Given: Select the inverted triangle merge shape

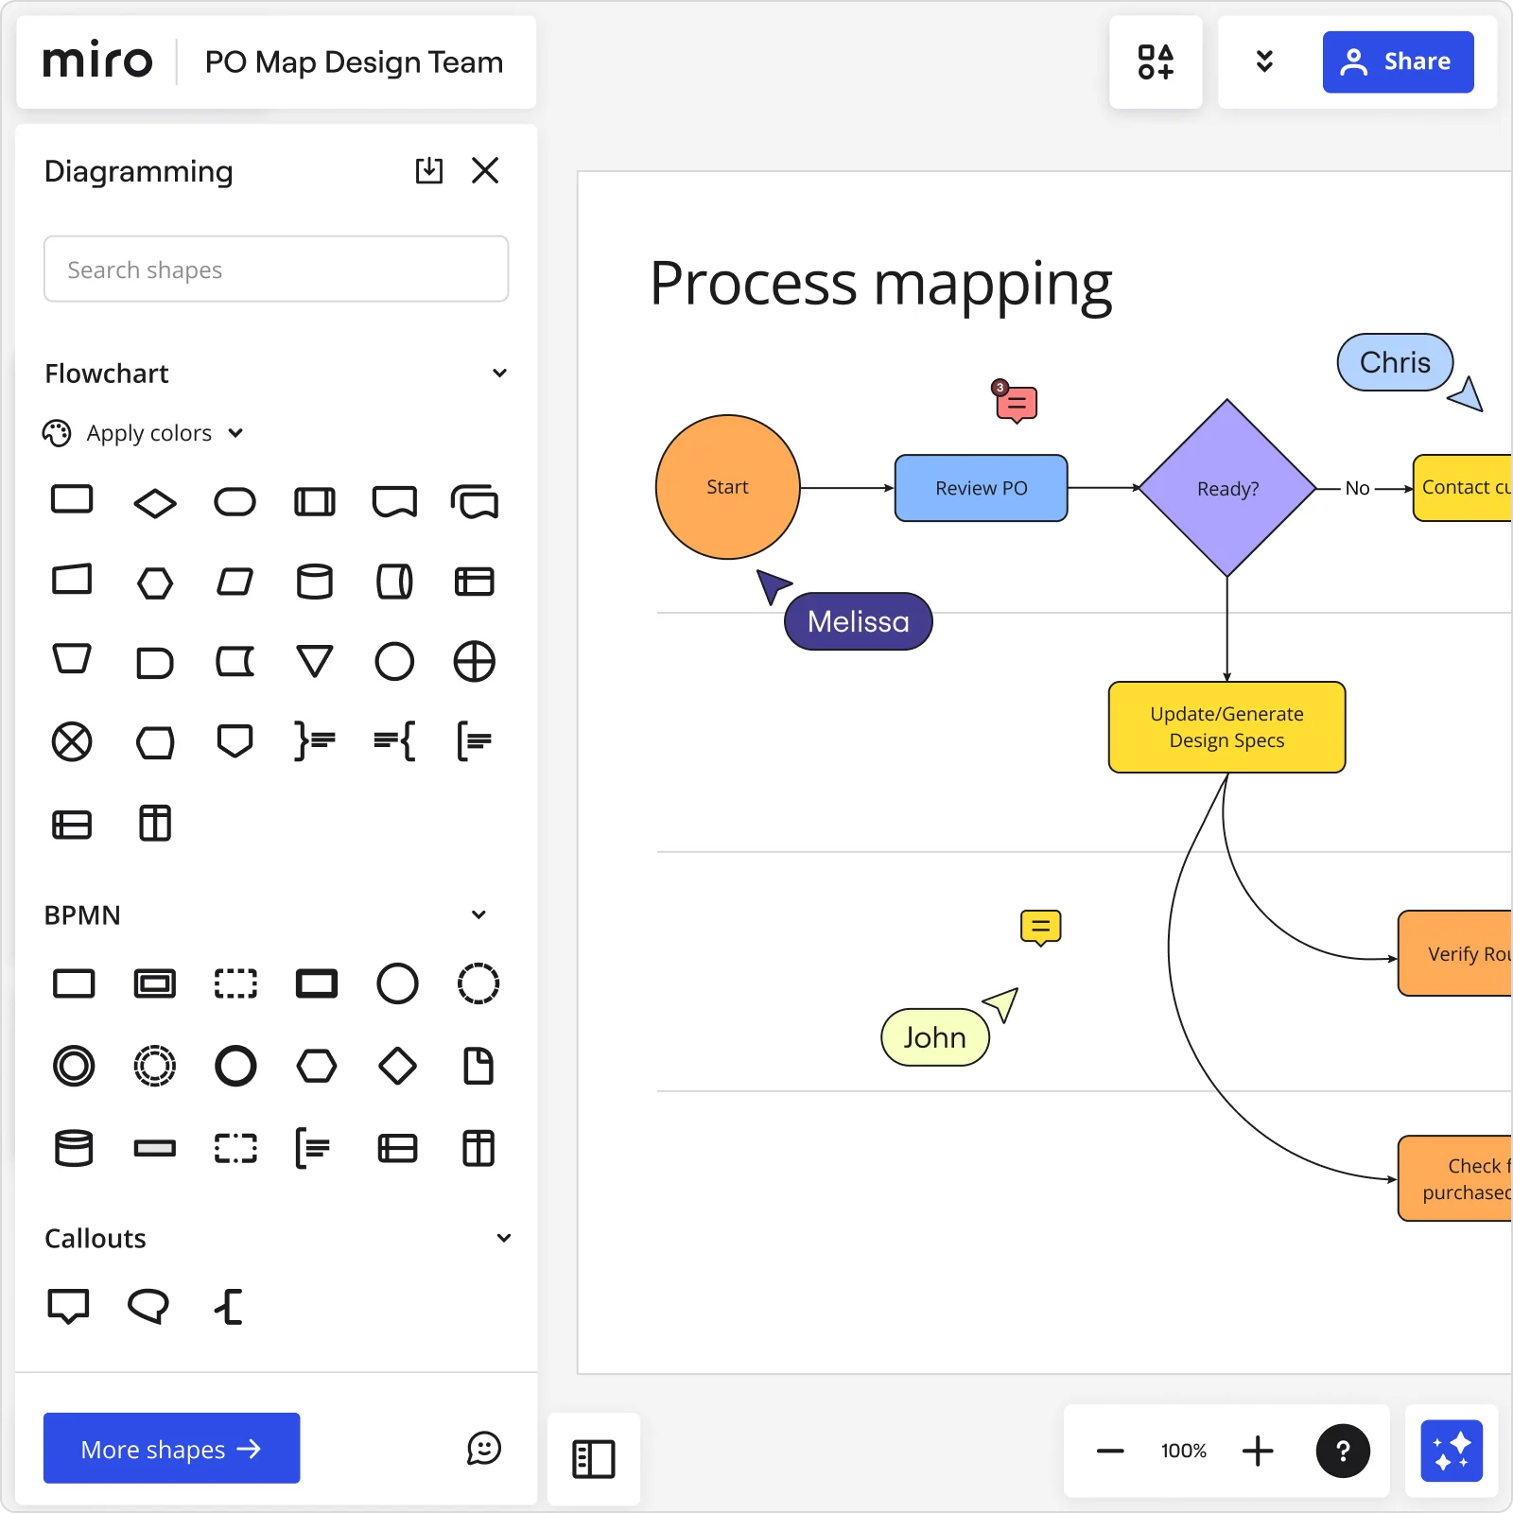Looking at the screenshot, I should click(315, 661).
